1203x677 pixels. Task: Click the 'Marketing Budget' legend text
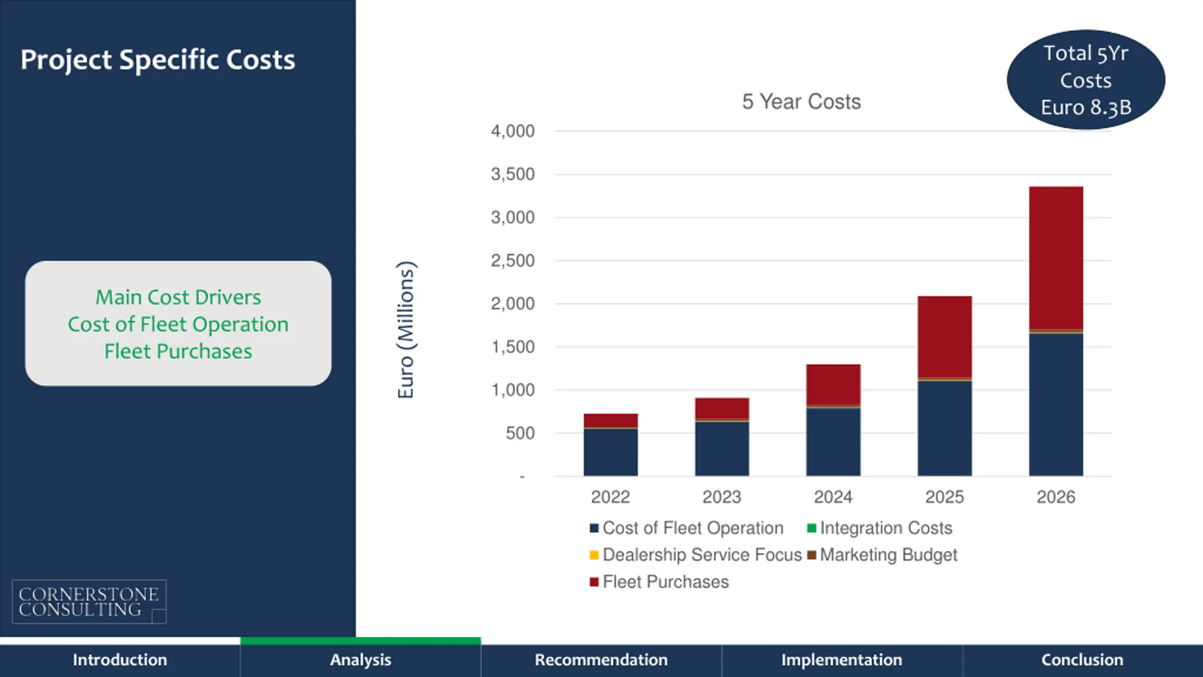click(889, 555)
